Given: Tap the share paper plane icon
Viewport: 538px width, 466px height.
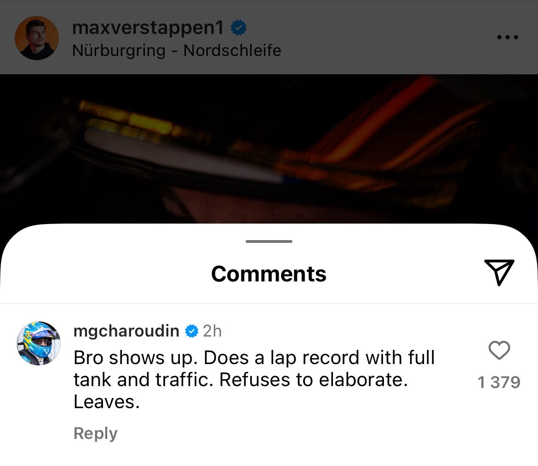Looking at the screenshot, I should click(x=499, y=272).
